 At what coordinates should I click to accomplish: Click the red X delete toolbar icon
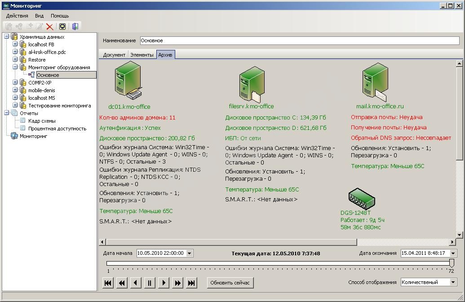(x=50, y=27)
